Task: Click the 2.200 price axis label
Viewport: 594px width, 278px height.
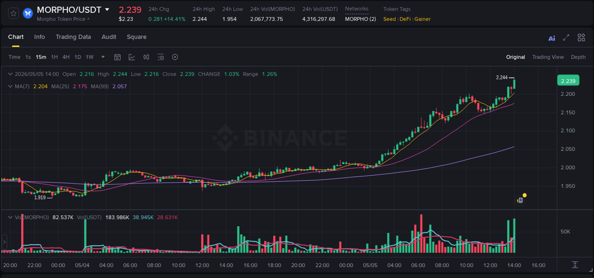Action: pyautogui.click(x=568, y=94)
